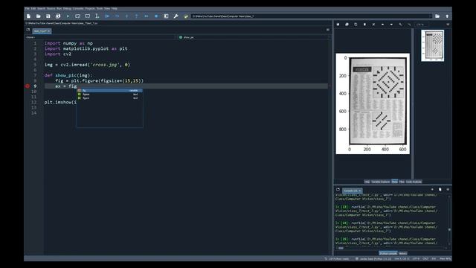
Task: Switch to the Help pane tab
Action: (367, 182)
